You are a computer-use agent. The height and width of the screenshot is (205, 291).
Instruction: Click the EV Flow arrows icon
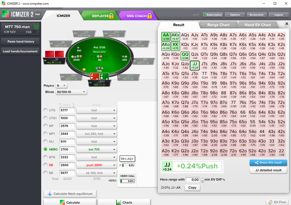pyautogui.click(x=270, y=202)
